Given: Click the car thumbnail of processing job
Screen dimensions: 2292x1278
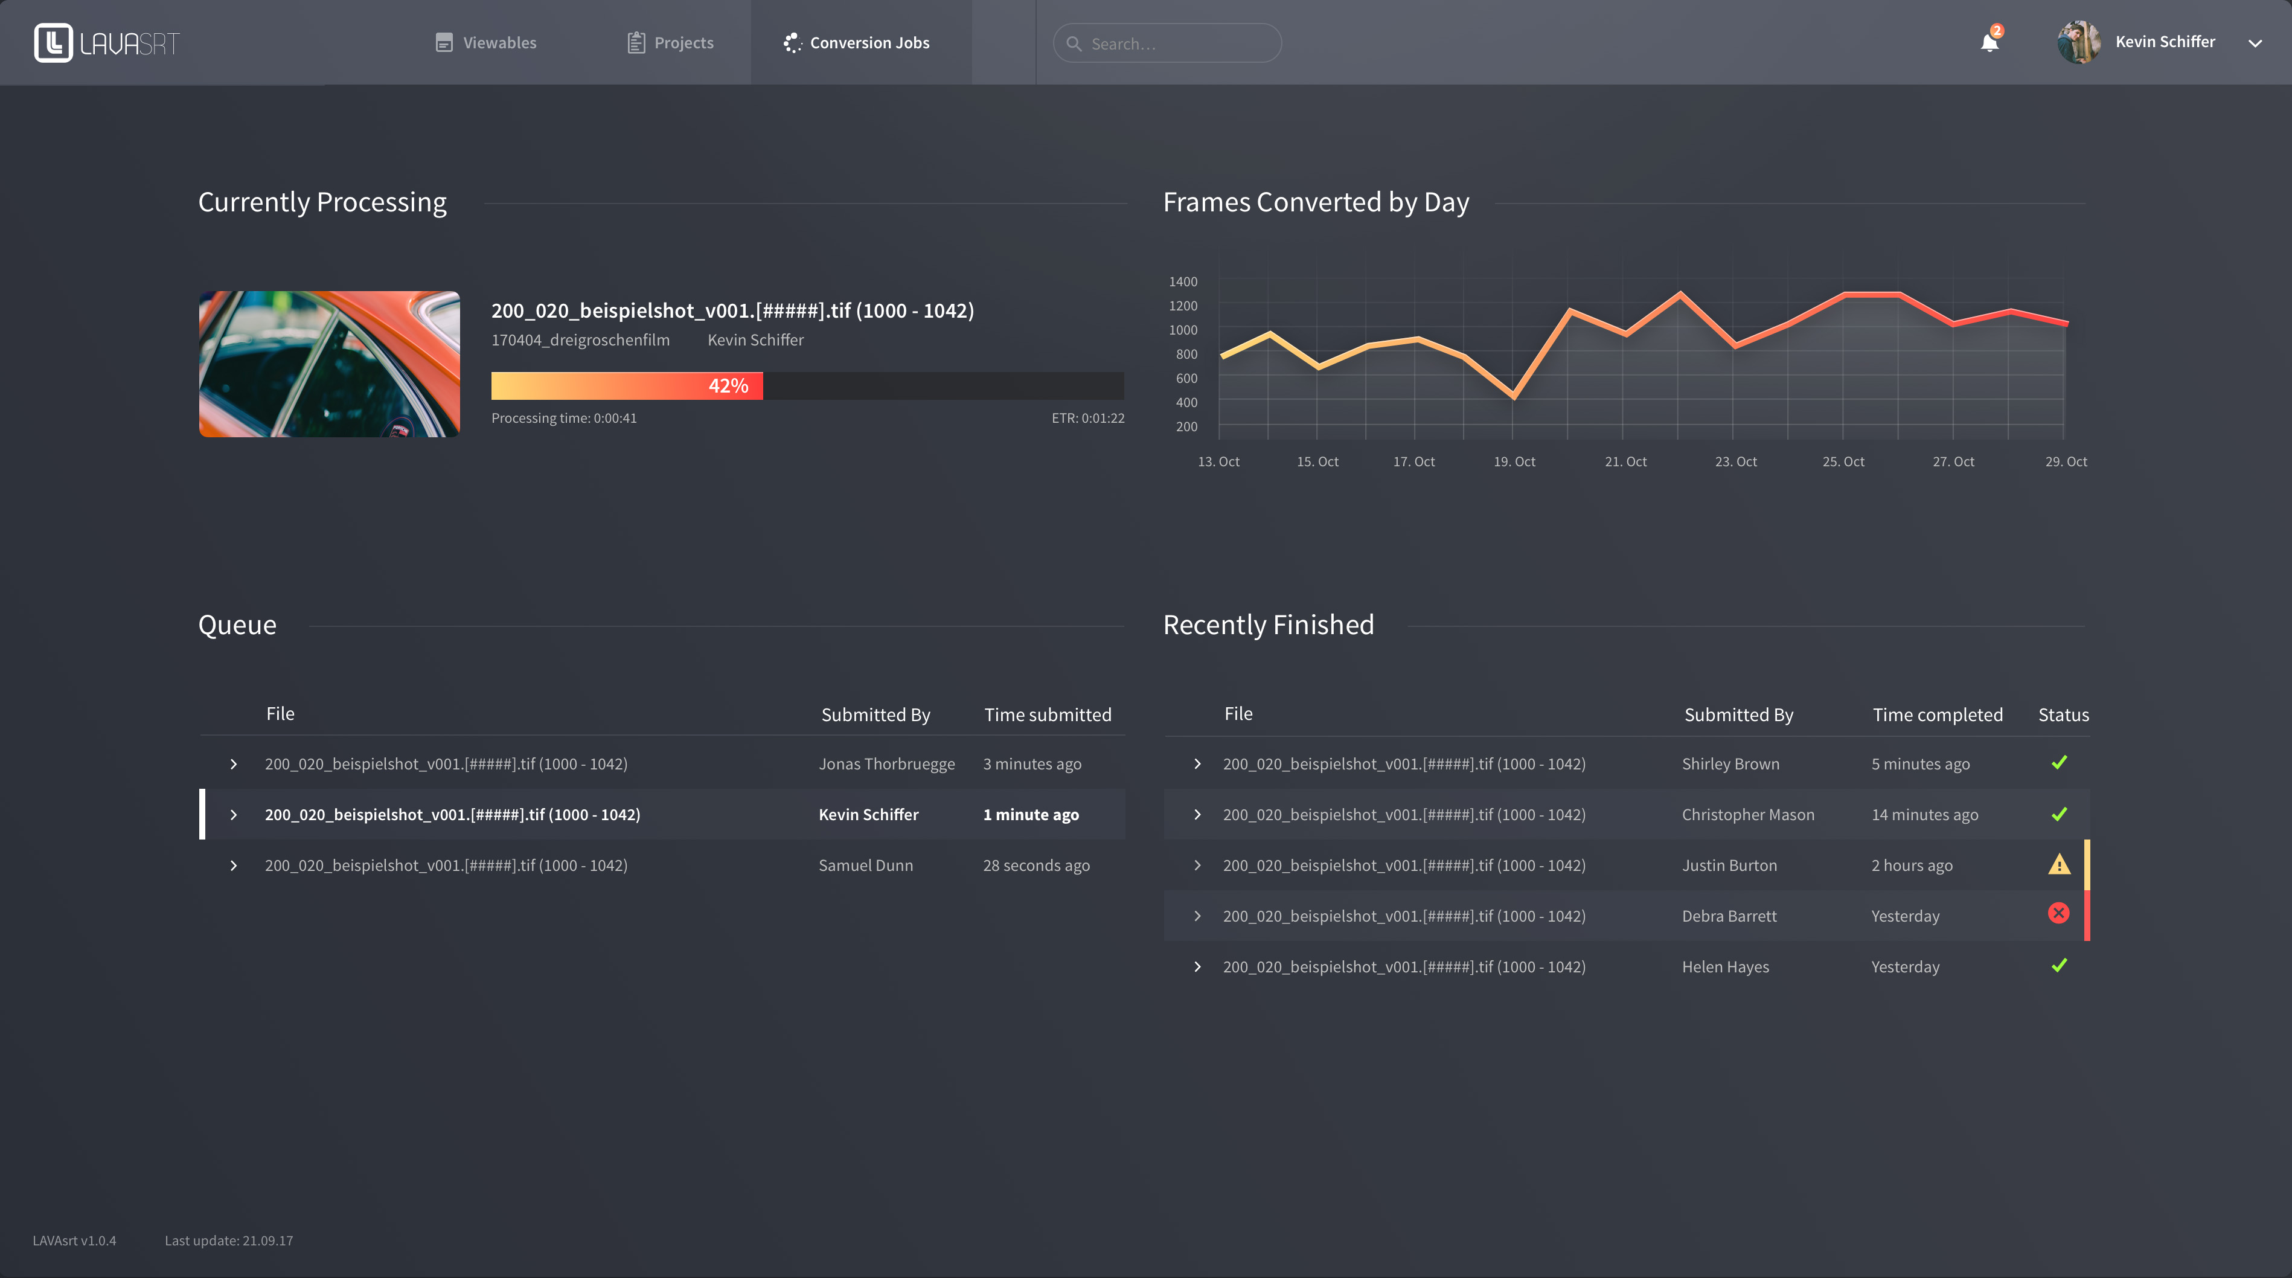Looking at the screenshot, I should pyautogui.click(x=329, y=364).
